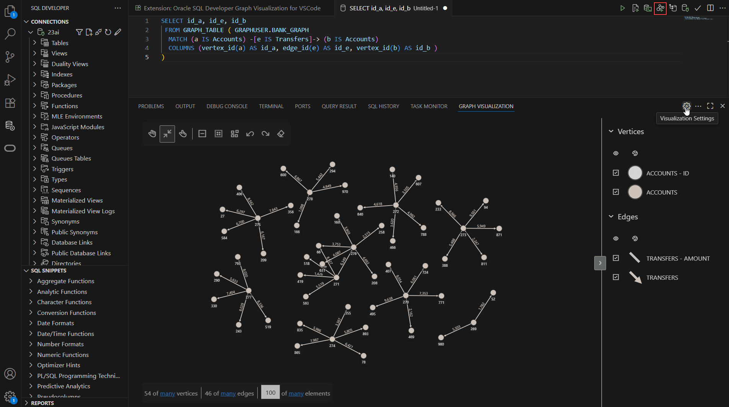
Task: Click the checkmark icon in editor toolbar
Action: 698,8
